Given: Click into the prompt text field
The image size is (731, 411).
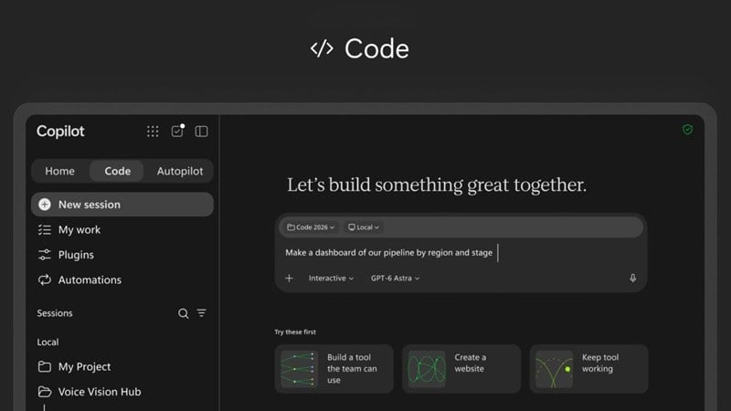Looking at the screenshot, I should [x=460, y=253].
